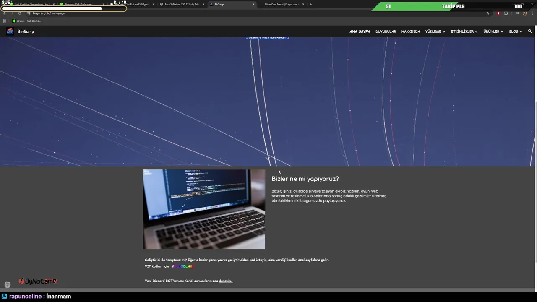Go to ANA SAYFA menu item
This screenshot has height=302, width=537.
pos(360,31)
